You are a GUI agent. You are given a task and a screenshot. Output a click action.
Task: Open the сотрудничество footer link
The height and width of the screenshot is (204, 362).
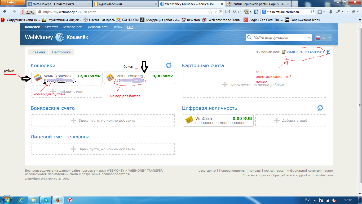(x=320, y=171)
